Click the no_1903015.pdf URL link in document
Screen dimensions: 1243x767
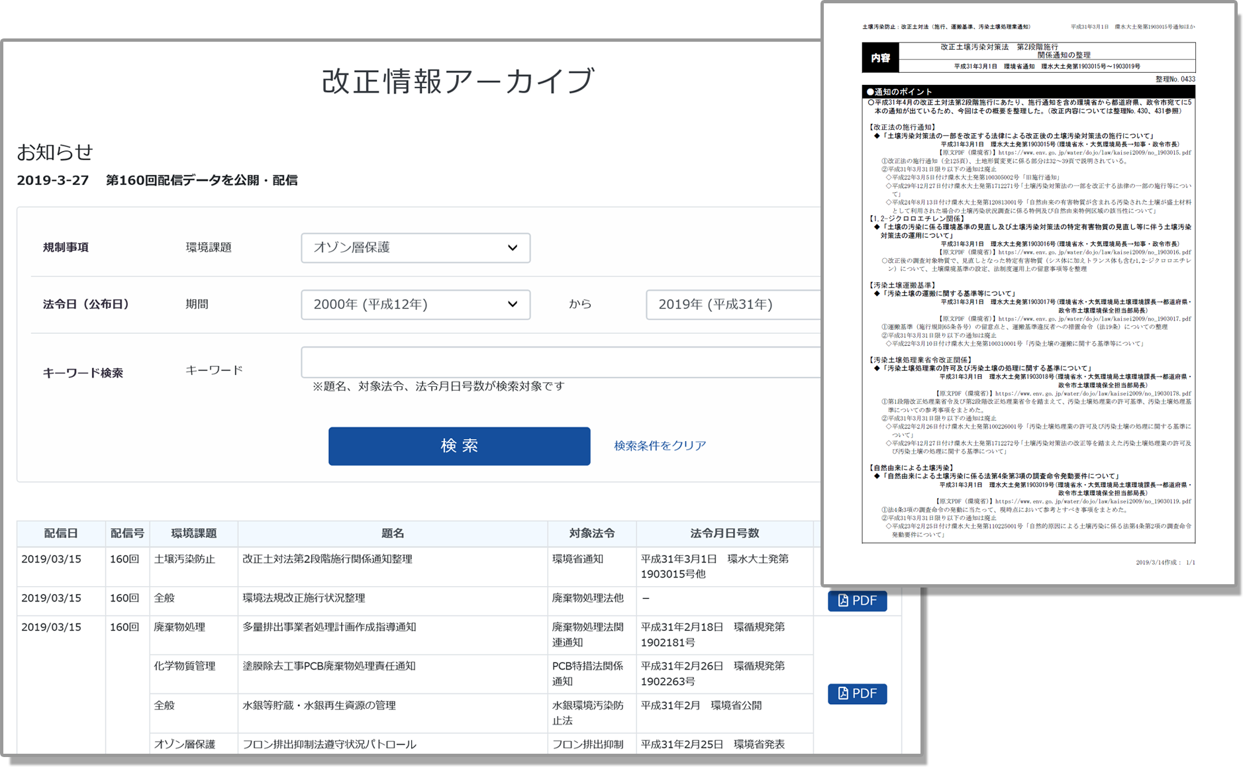click(x=1096, y=152)
